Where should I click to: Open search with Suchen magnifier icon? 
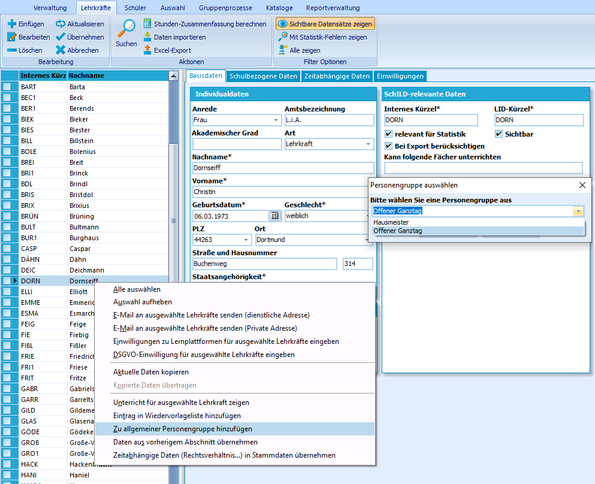[x=126, y=29]
